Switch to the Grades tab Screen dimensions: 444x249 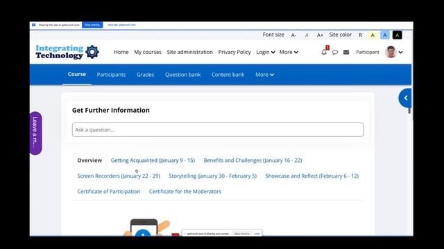(x=145, y=75)
